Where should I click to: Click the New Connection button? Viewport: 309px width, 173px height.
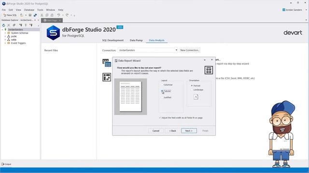190,50
